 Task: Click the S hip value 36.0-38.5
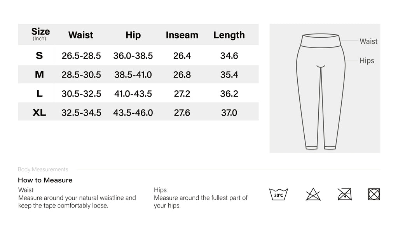133,56
